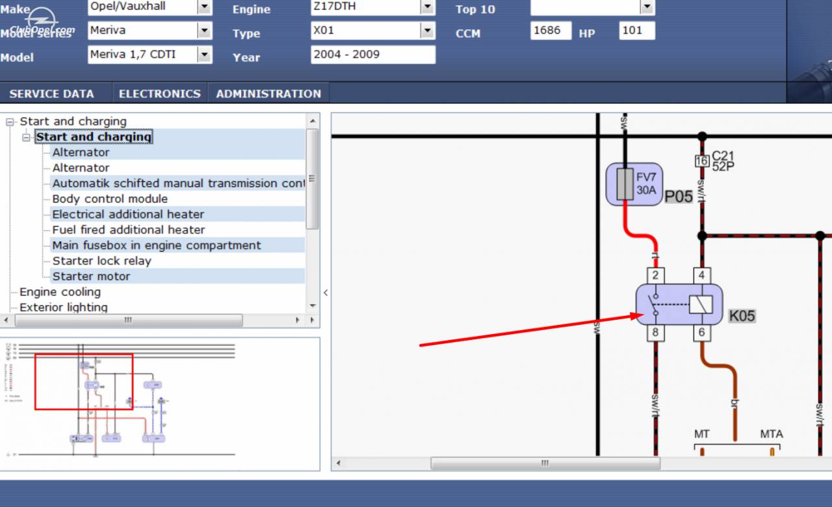Click tree horizontal scrollbar right arrow
This screenshot has height=507, width=832.
click(298, 320)
